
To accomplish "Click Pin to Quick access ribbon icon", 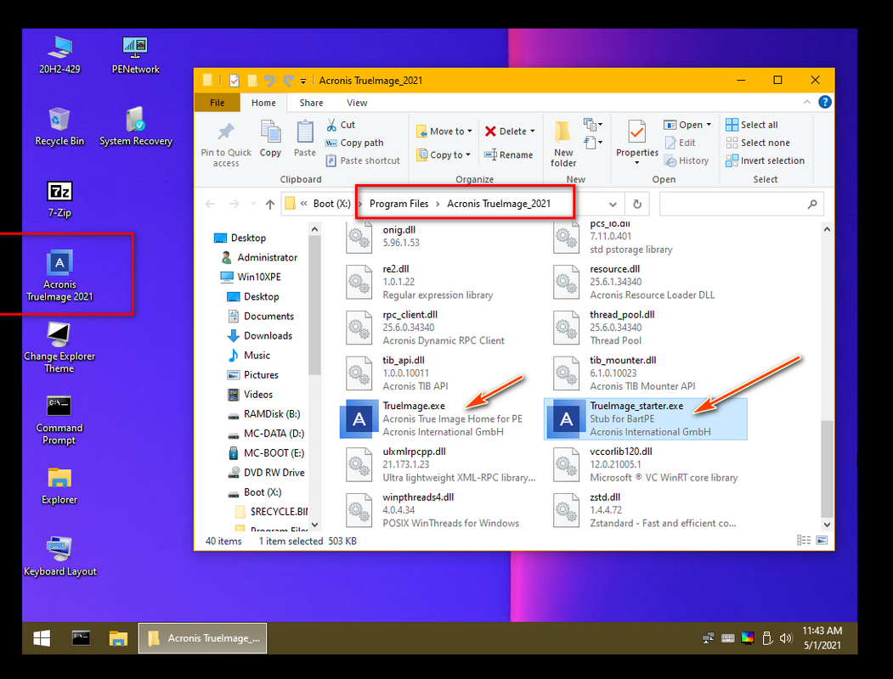I will 226,144.
